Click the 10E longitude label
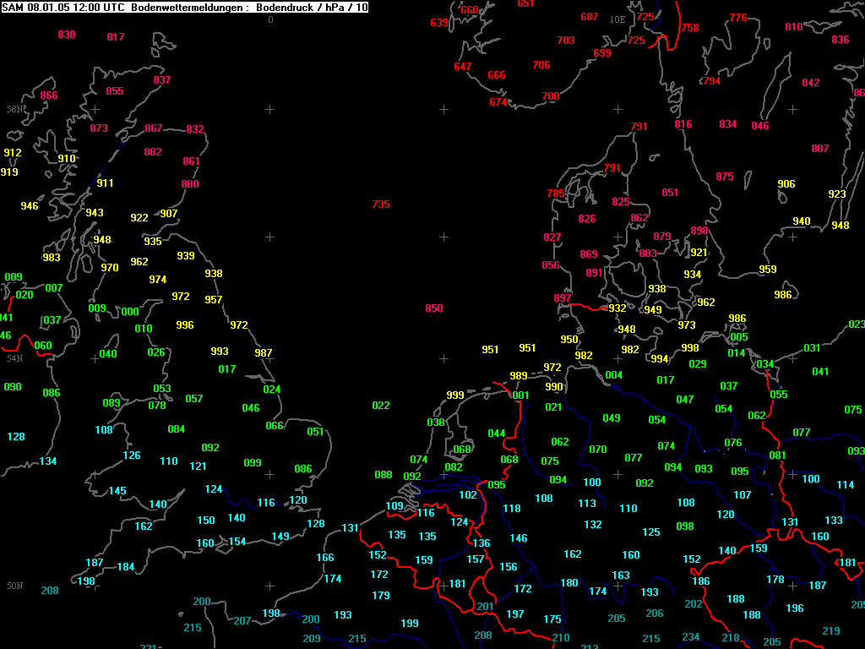This screenshot has height=649, width=865. (x=617, y=20)
